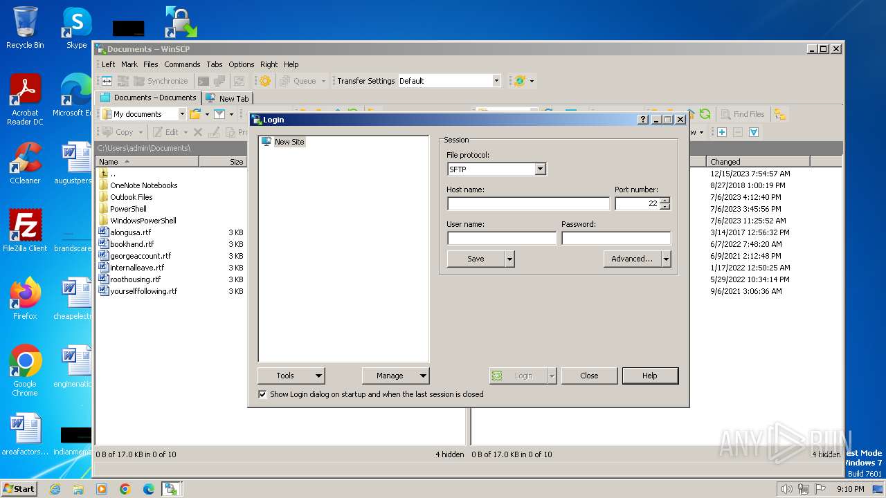Click the Find Files toolbar button

(743, 114)
